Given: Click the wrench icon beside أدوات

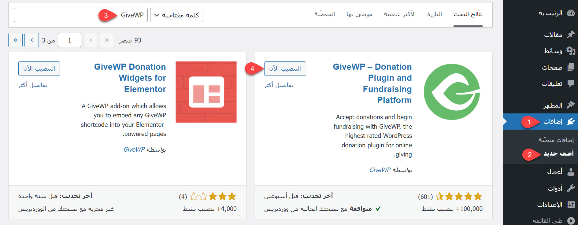Looking at the screenshot, I should tap(571, 188).
